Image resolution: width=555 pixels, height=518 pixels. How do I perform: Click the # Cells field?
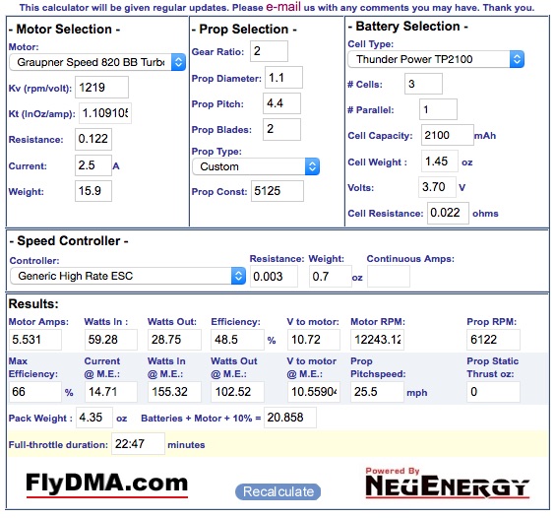423,84
